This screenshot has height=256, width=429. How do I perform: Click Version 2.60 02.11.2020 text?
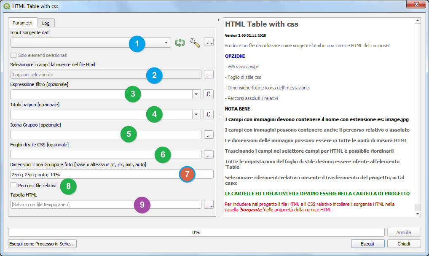(245, 35)
